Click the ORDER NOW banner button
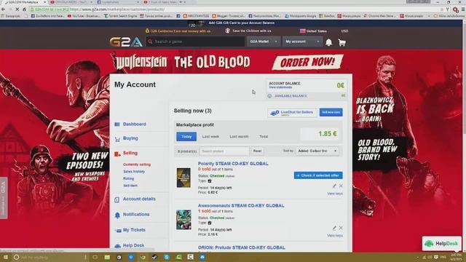The image size is (466, 262). coord(307,62)
